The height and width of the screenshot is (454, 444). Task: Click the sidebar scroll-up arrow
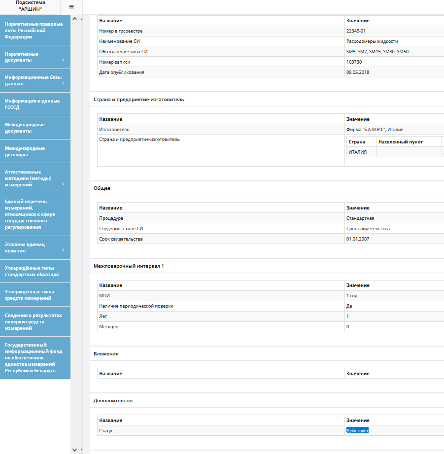click(74, 19)
